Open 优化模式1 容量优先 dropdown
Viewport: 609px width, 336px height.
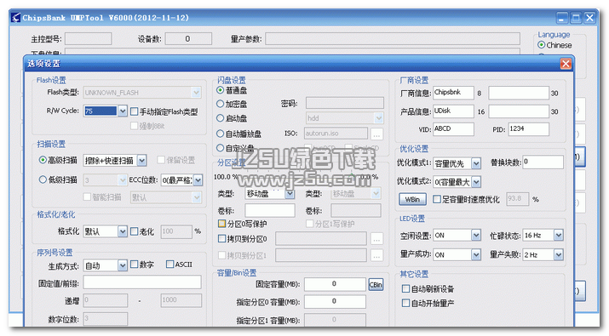(476, 163)
